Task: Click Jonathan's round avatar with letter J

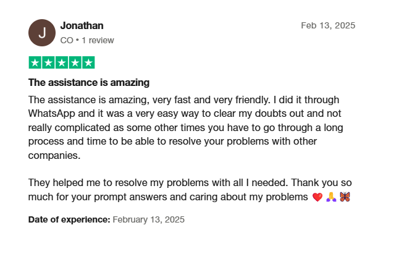Action: pos(42,33)
